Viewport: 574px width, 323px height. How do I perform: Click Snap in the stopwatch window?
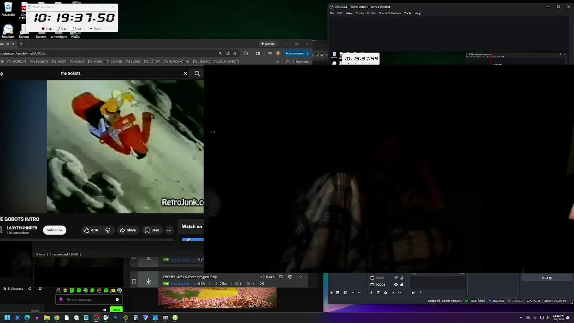pyautogui.click(x=61, y=29)
